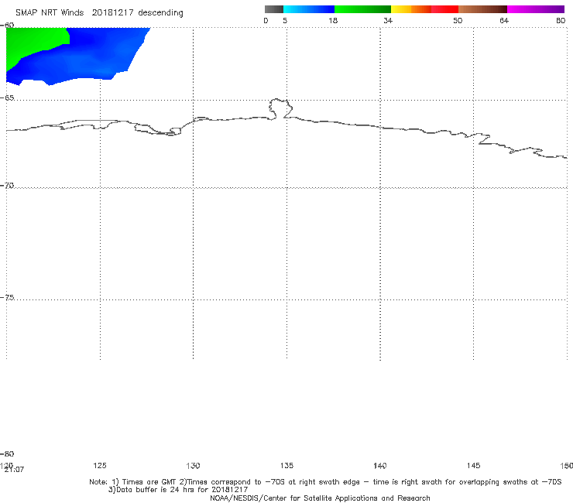
Task: Click the color bar label "5"
Action: click(x=285, y=21)
